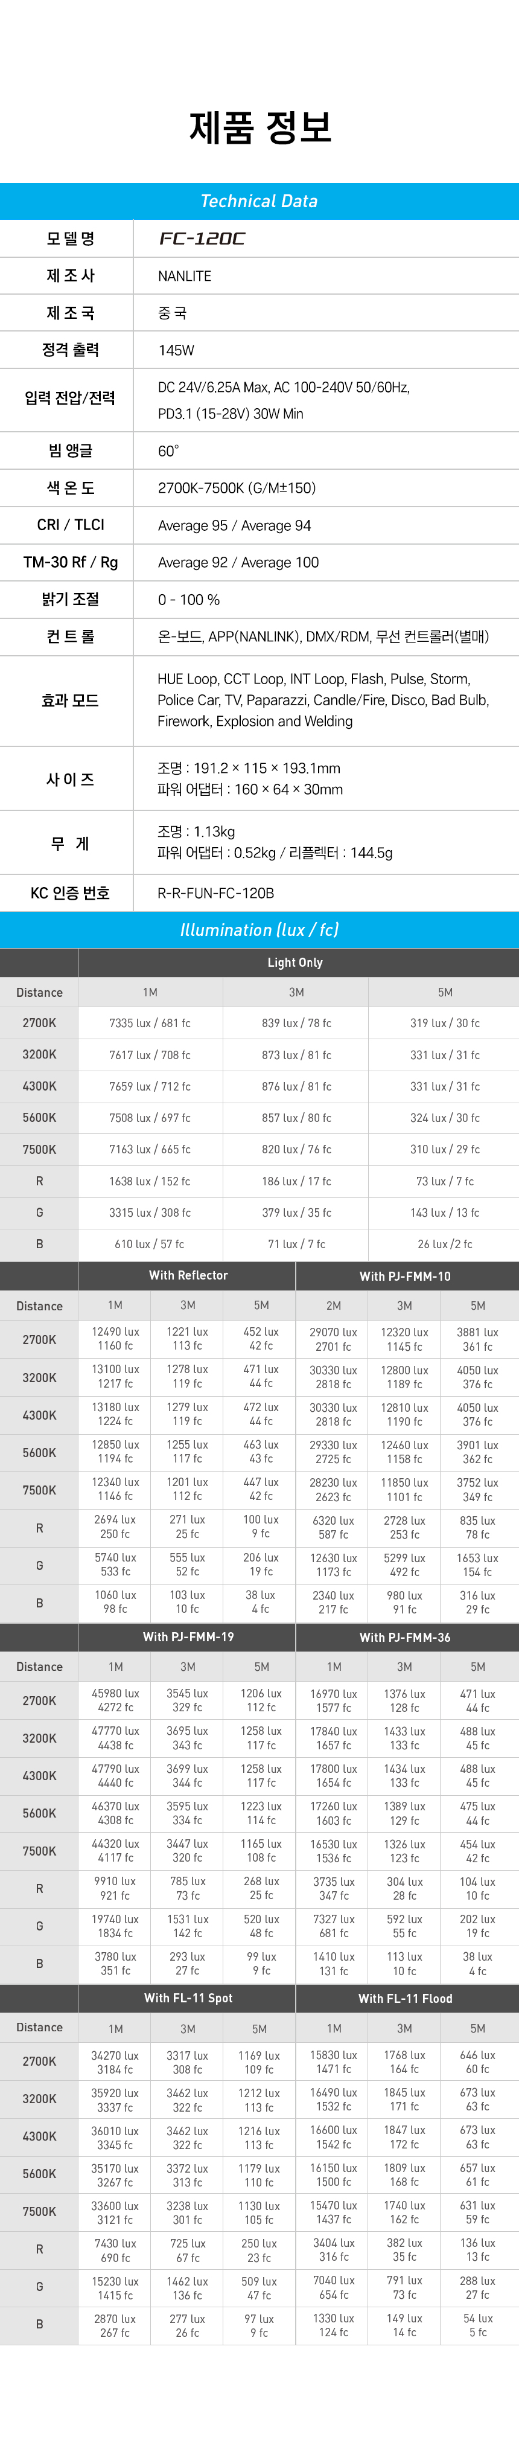The image size is (519, 2454).
Task: Select the With FL-11 Spot table header
Action: [x=188, y=1997]
